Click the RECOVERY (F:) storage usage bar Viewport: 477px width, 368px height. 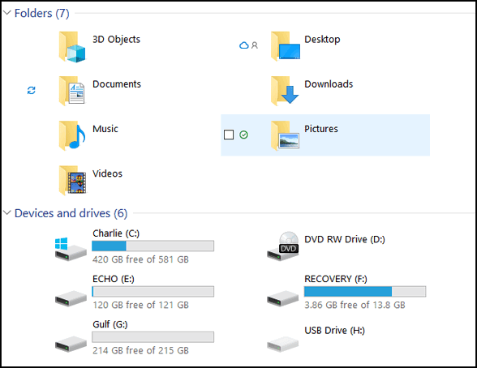[365, 292]
